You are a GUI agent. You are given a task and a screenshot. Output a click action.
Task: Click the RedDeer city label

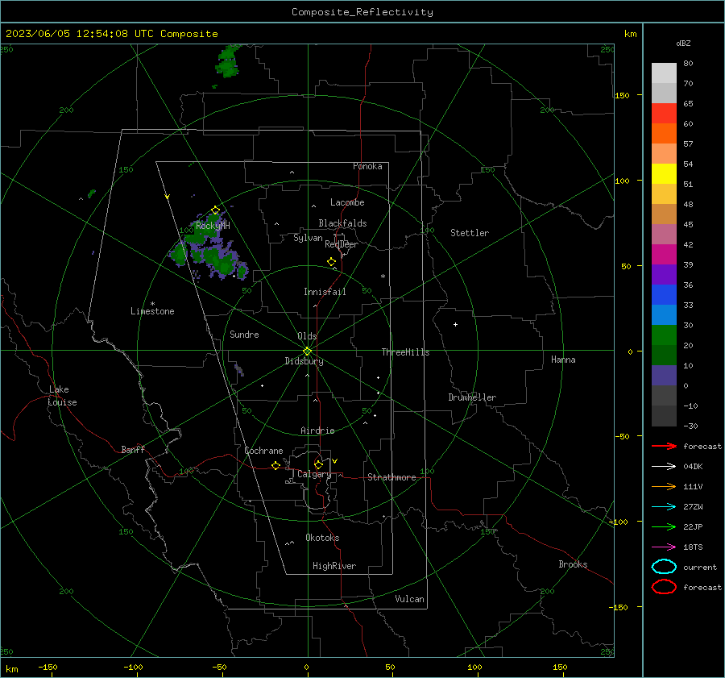(342, 244)
